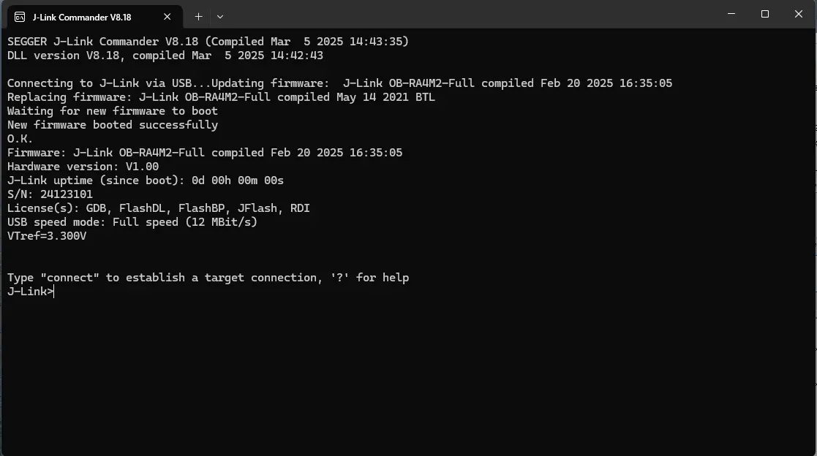This screenshot has width=817, height=456.
Task: Click the terminal icon in the tab
Action: [x=20, y=16]
